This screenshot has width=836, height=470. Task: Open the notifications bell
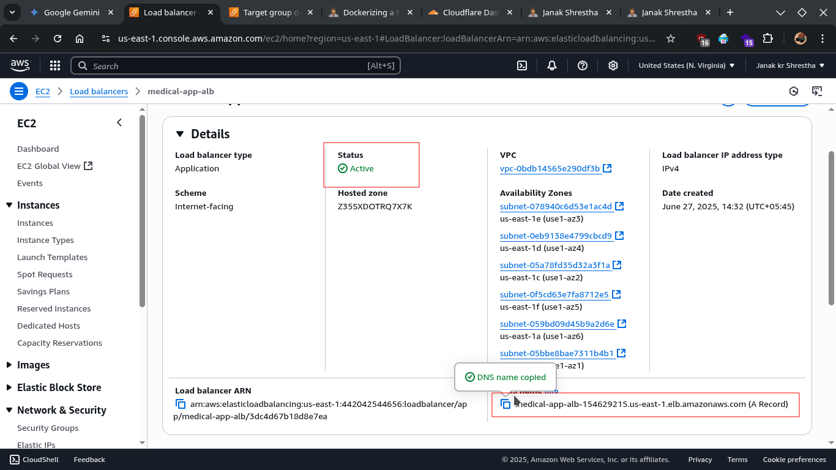552,65
